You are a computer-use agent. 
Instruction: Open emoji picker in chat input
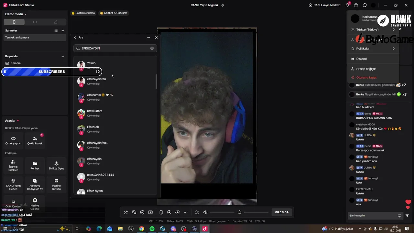399,216
